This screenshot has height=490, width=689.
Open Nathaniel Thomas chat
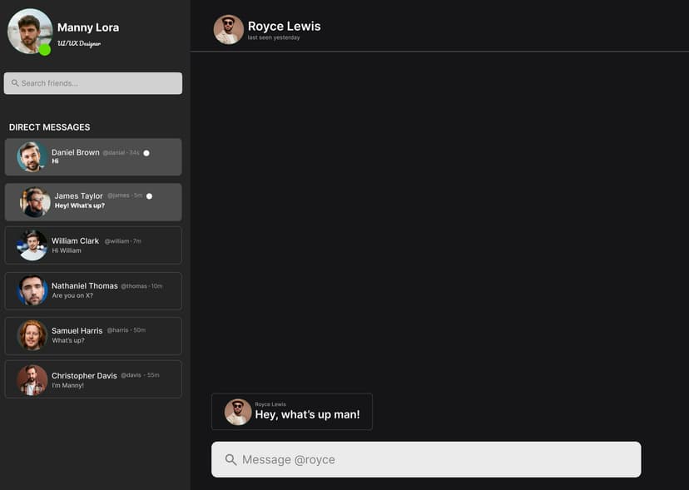pyautogui.click(x=93, y=290)
